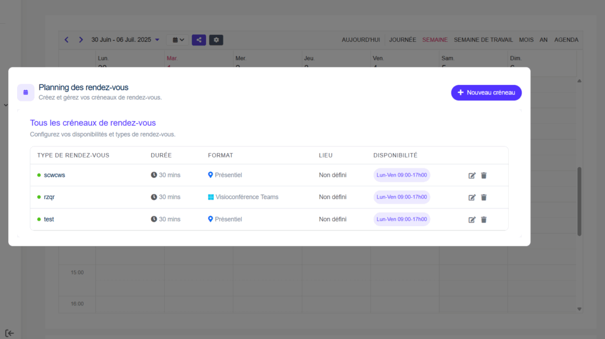Click the share icon in calendar toolbar
The image size is (605, 339).
point(199,40)
